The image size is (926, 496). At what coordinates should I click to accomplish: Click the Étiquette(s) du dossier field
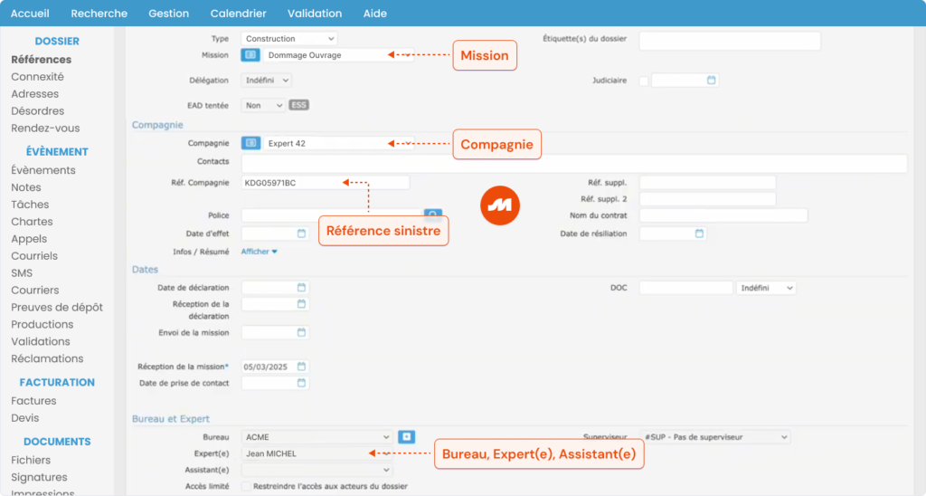click(730, 41)
